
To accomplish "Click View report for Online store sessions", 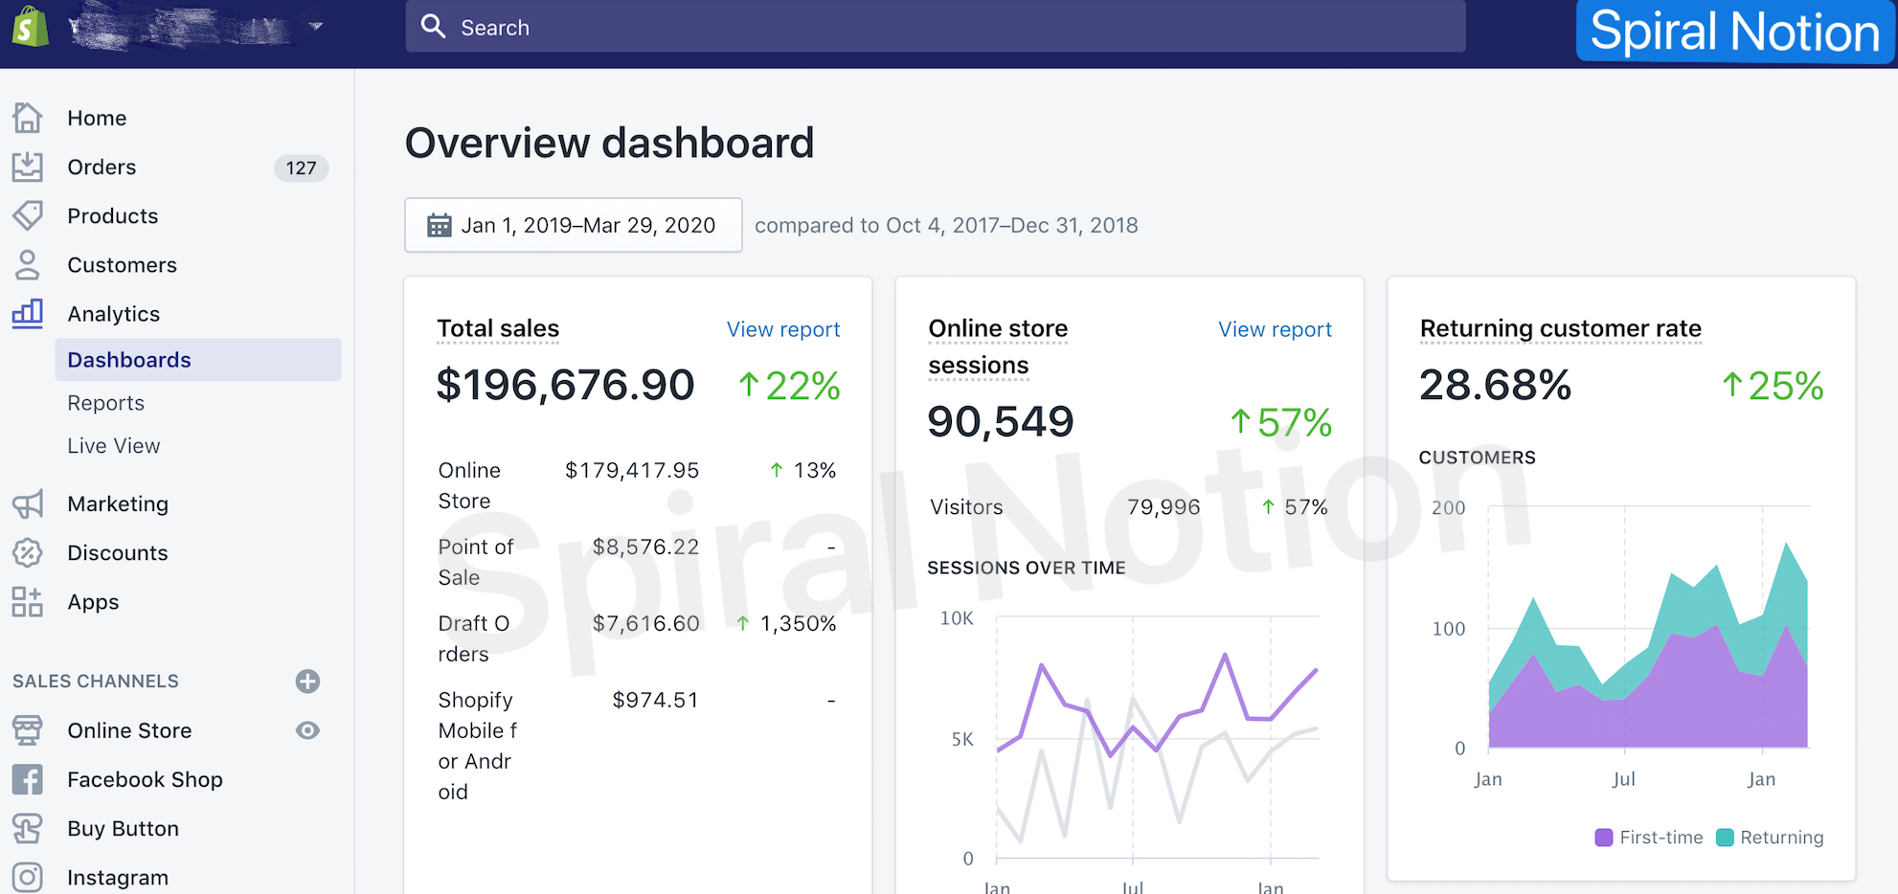I will click(x=1275, y=329).
